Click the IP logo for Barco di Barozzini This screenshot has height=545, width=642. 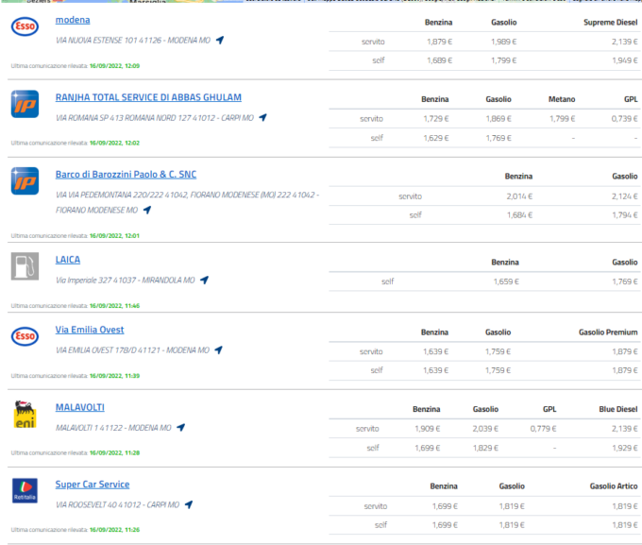25,180
